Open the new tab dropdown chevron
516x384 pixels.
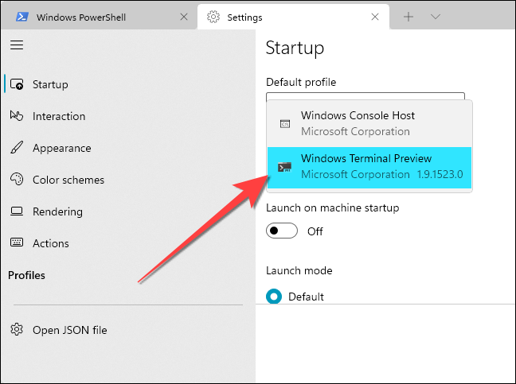pos(436,17)
